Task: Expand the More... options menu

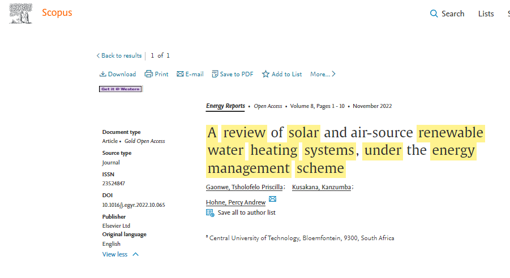Action: pos(323,74)
